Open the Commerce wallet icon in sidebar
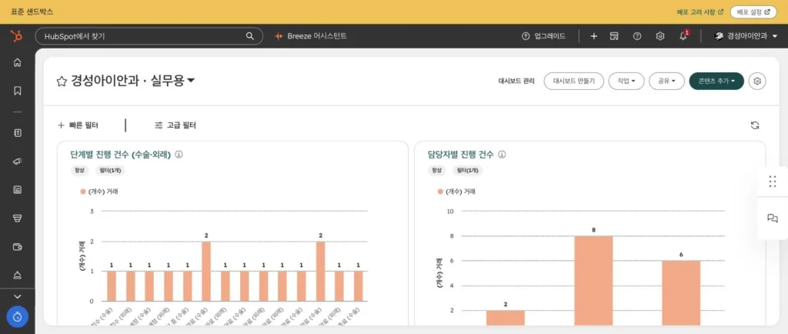This screenshot has height=334, width=788. (x=18, y=246)
